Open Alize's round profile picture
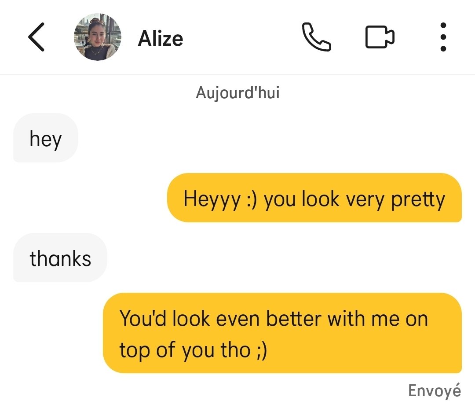 click(98, 37)
